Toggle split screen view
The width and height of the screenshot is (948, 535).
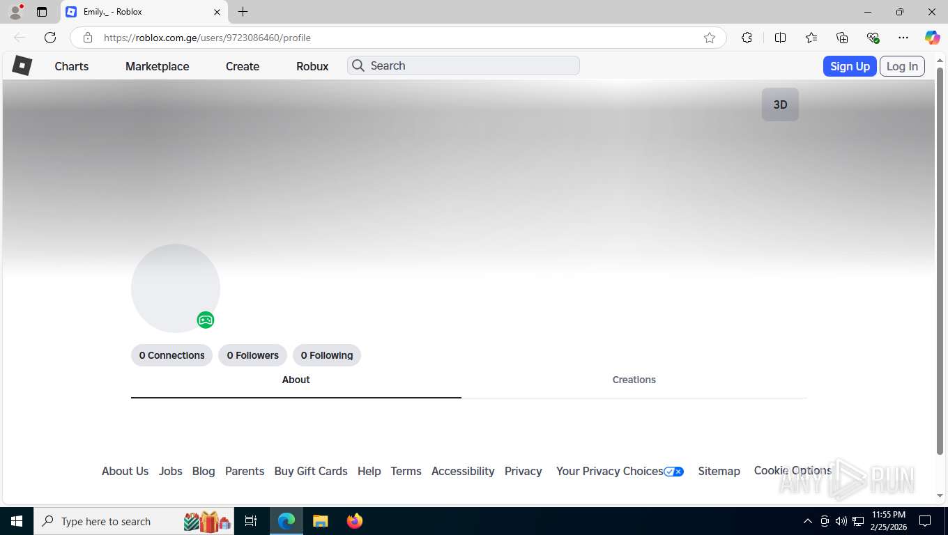(781, 38)
